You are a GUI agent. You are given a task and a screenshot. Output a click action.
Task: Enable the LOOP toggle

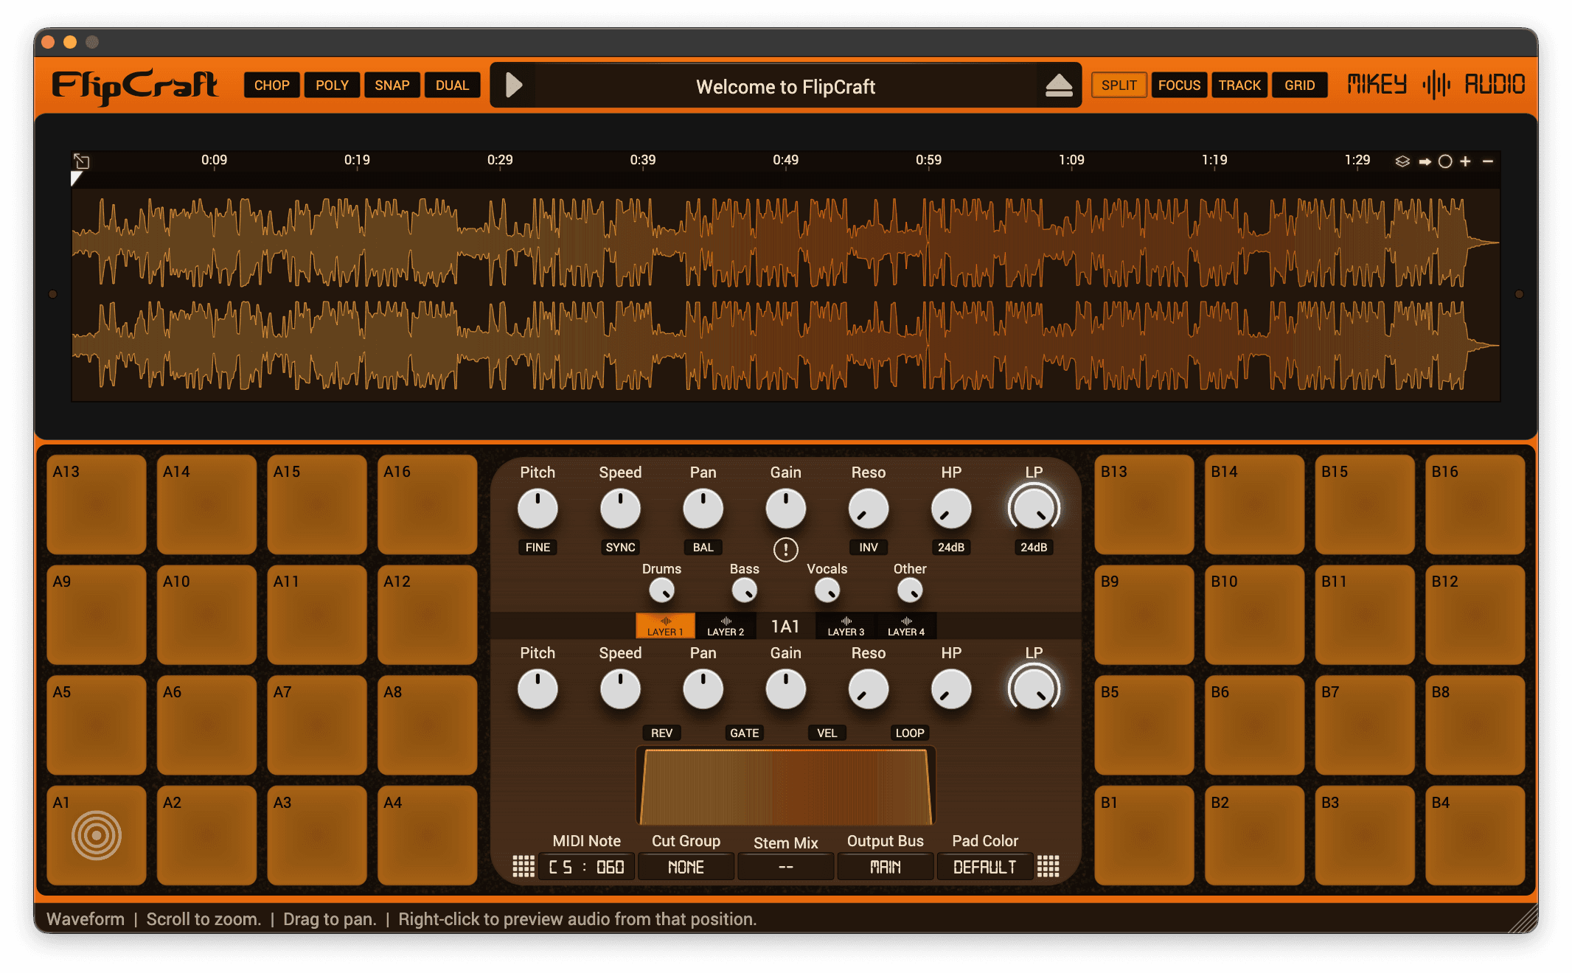(x=909, y=733)
